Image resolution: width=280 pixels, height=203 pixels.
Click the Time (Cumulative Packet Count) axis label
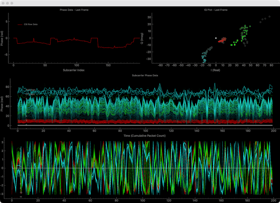145,135
